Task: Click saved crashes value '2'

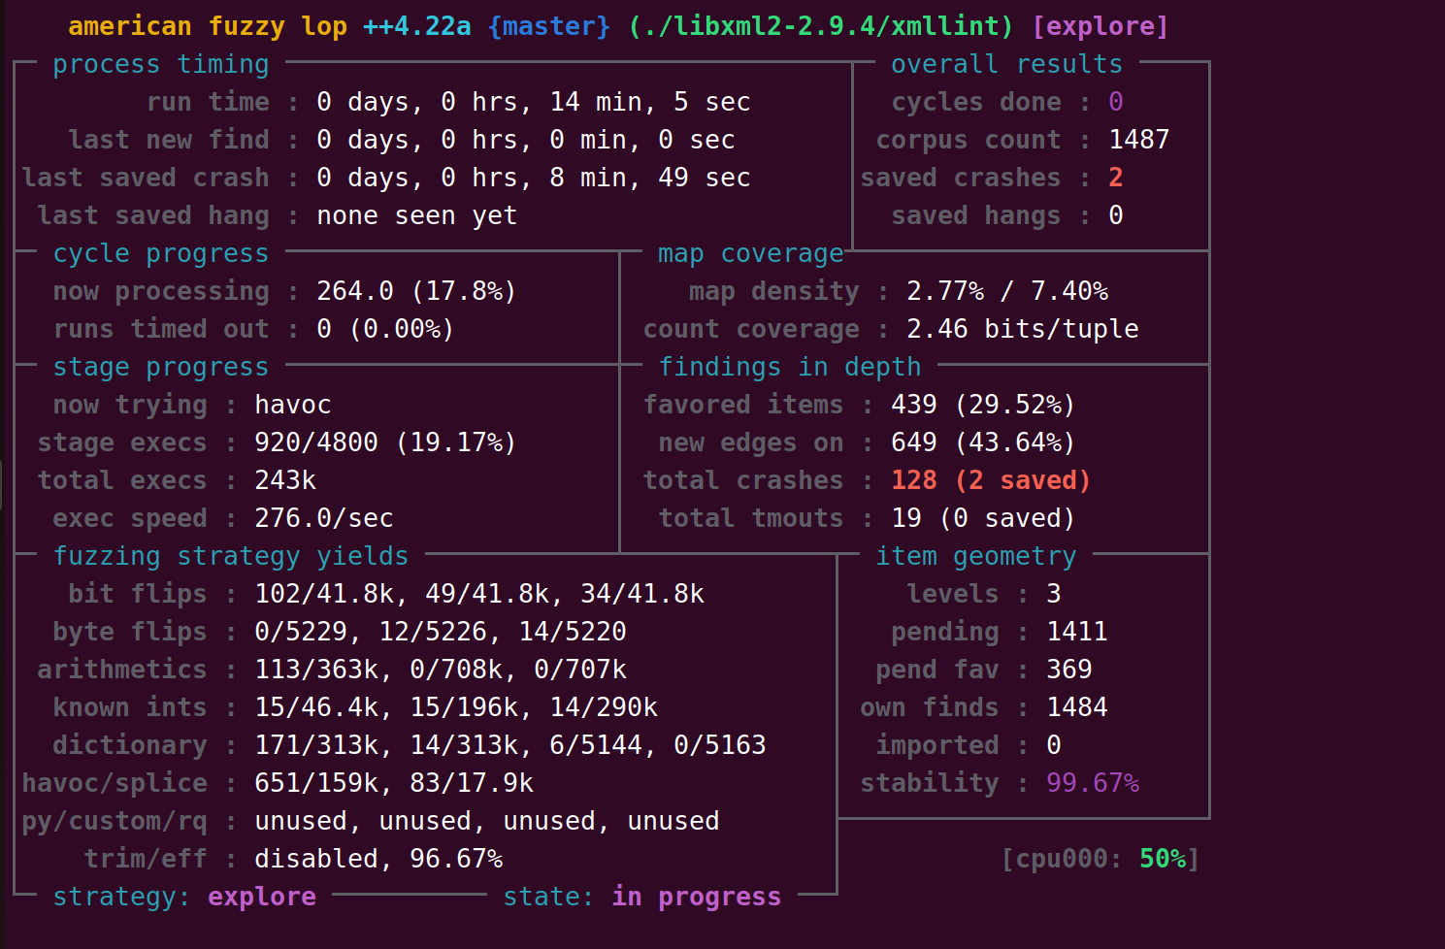Action: point(1116,178)
